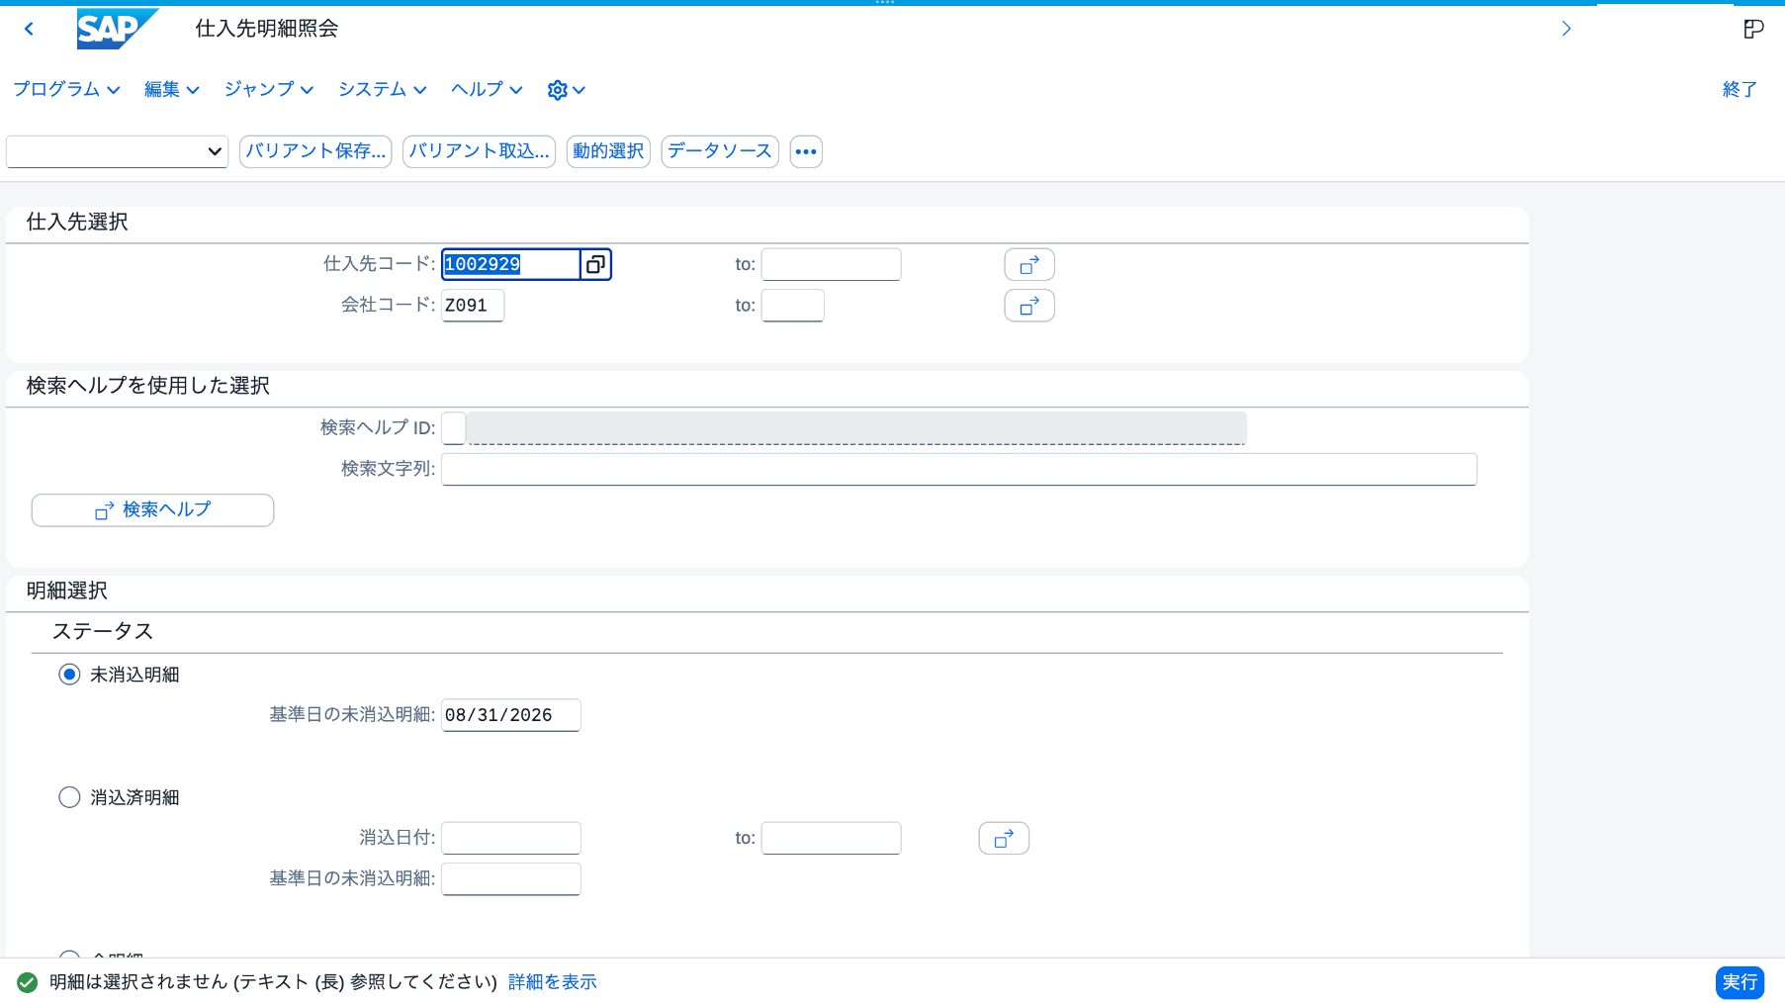
Task: Open the ジャンプ menu
Action: 268,90
